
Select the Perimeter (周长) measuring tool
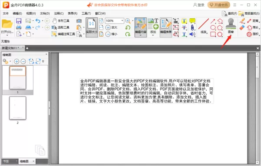(253, 27)
